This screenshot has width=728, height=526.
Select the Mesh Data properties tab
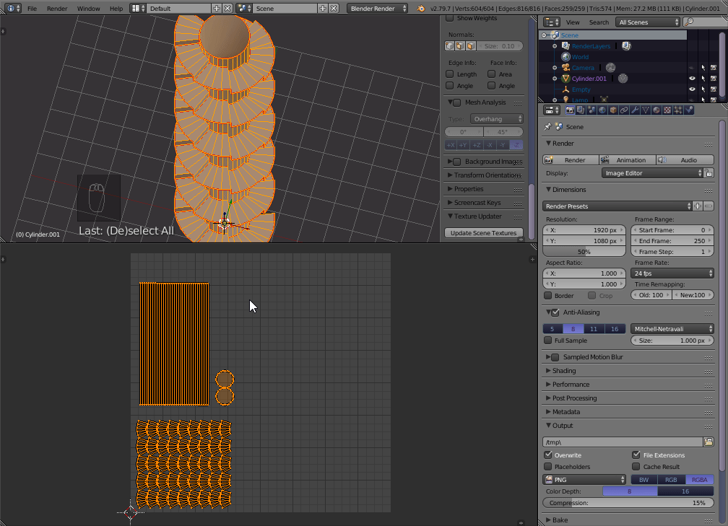coord(646,110)
